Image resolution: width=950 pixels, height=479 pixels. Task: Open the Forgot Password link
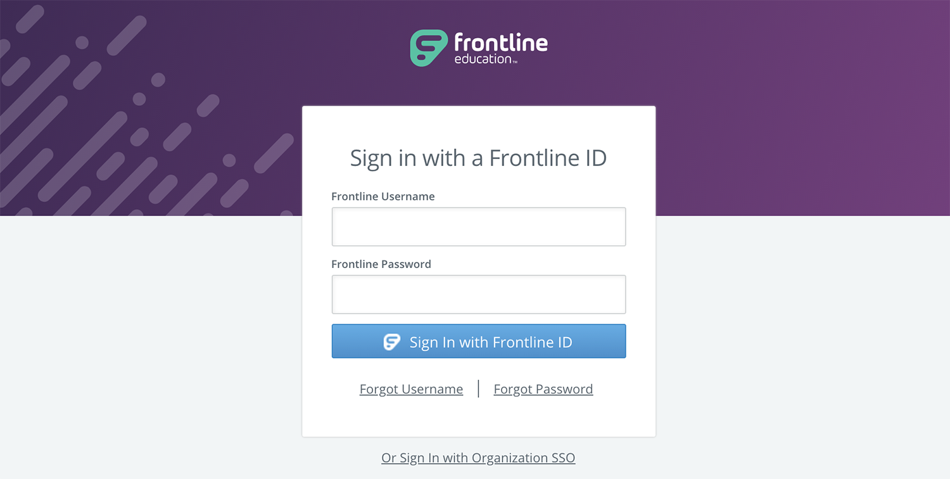click(543, 389)
